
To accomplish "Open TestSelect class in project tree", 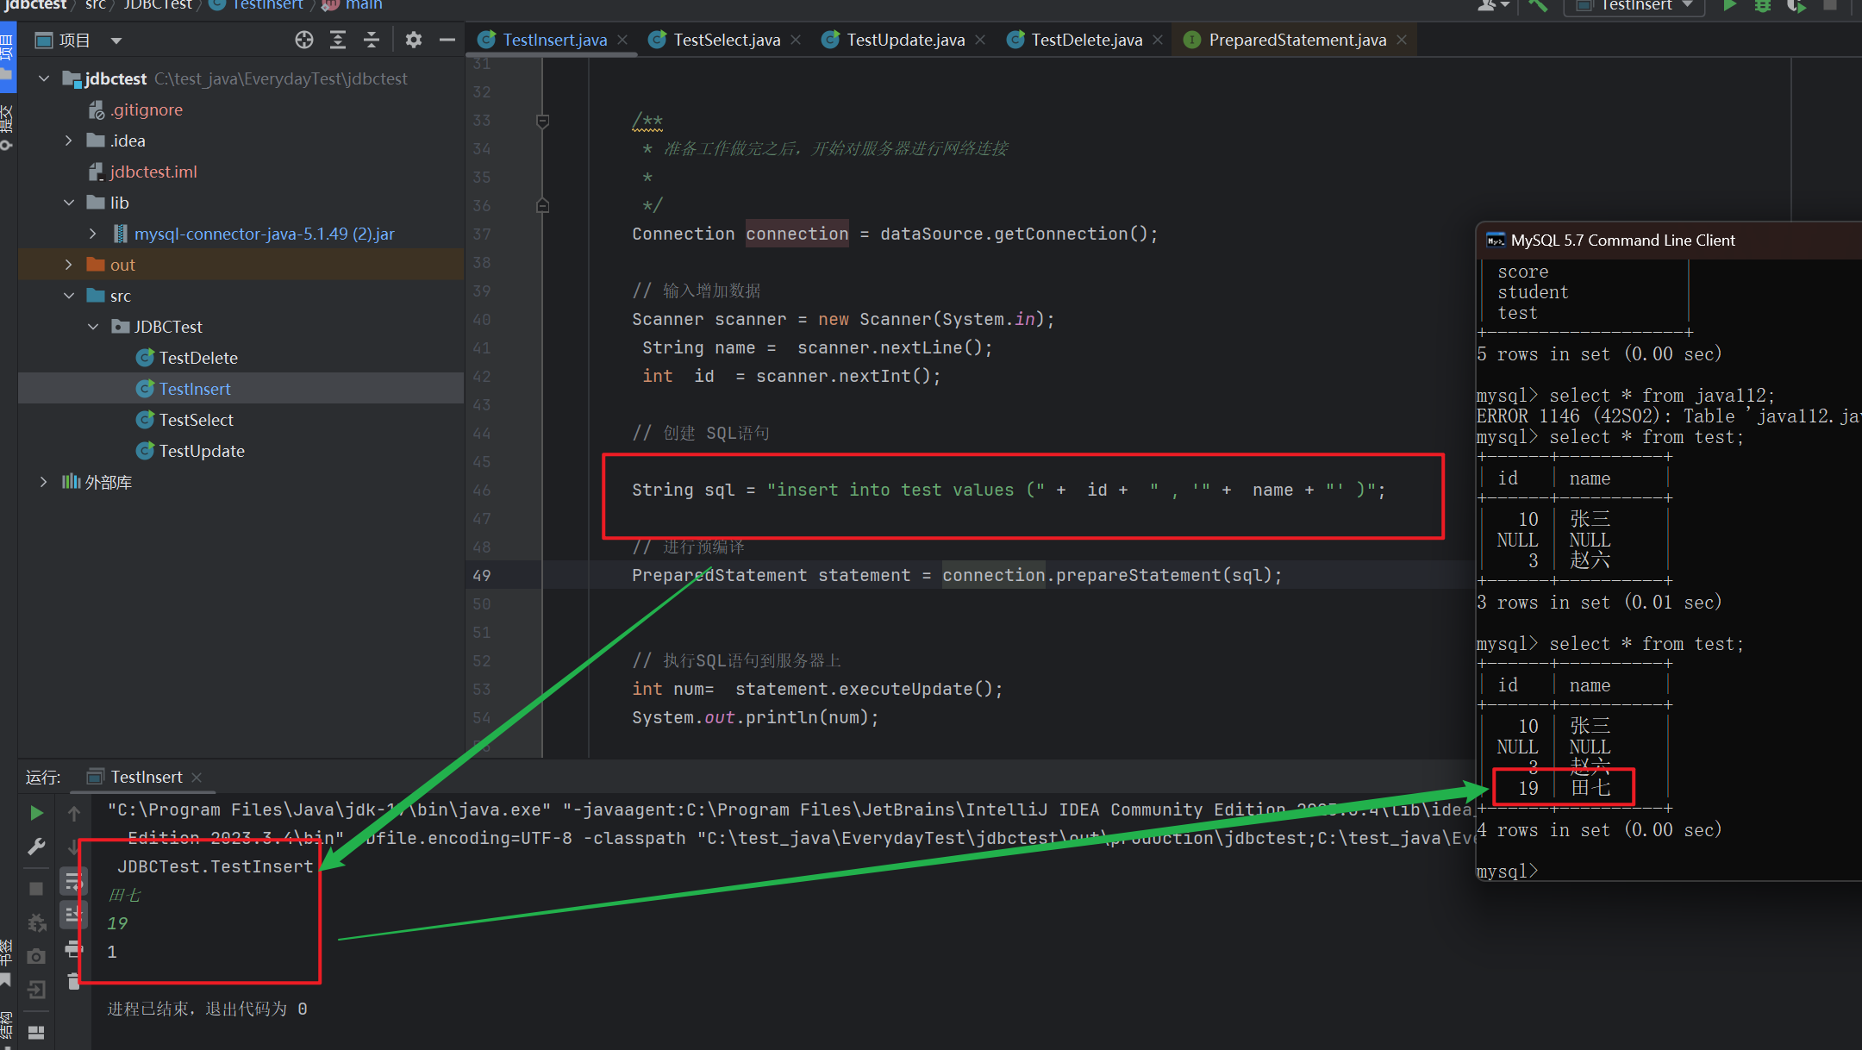I will point(197,420).
